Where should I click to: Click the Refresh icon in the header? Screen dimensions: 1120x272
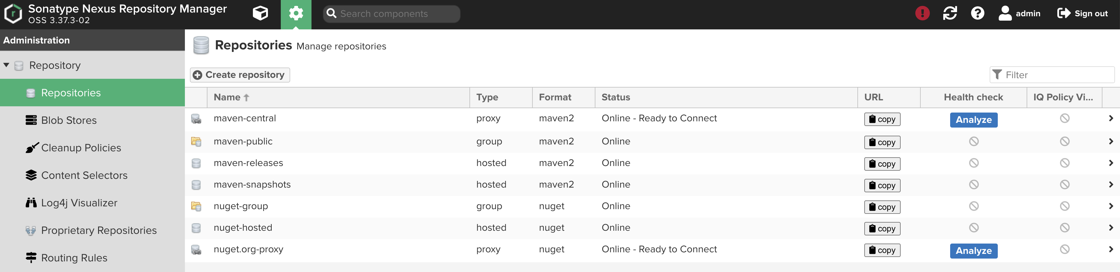click(x=950, y=13)
